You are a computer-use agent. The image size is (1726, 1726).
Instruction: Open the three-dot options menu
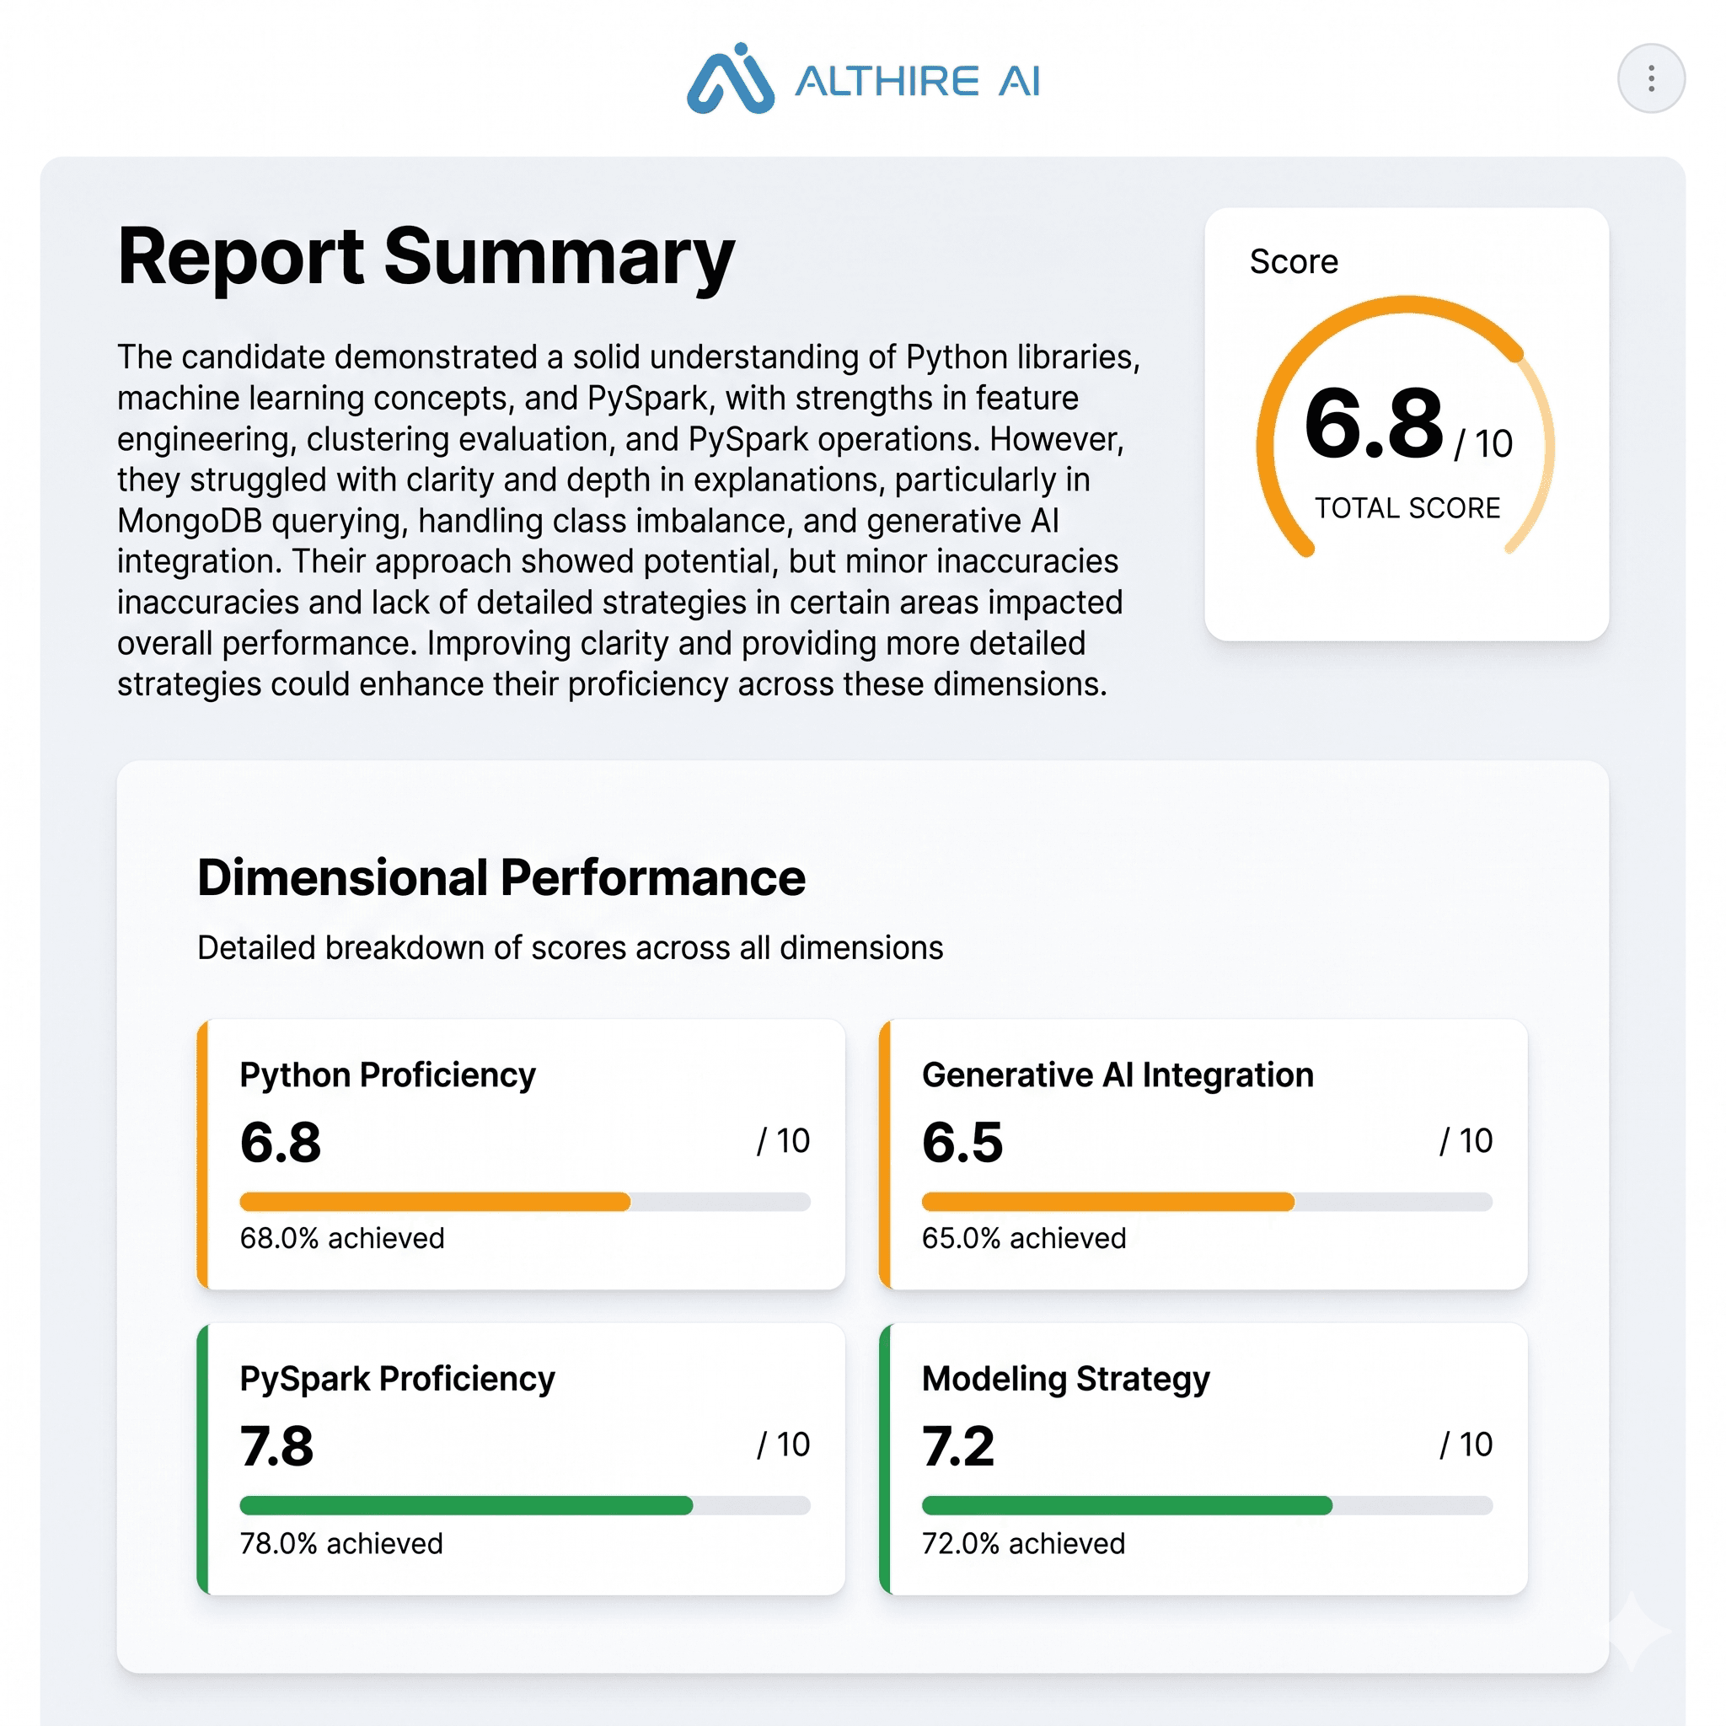coord(1651,78)
